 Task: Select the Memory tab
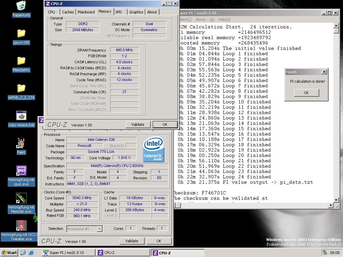pos(105,12)
